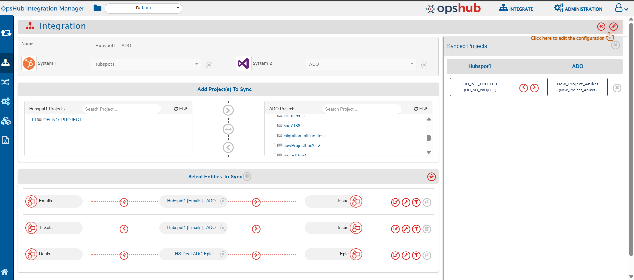Image resolution: width=634 pixels, height=280 pixels.
Task: Tick the bug7186 project checkbox
Action: point(274,126)
